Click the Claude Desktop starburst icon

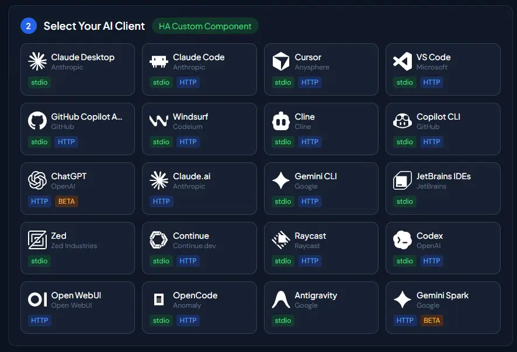click(x=37, y=61)
